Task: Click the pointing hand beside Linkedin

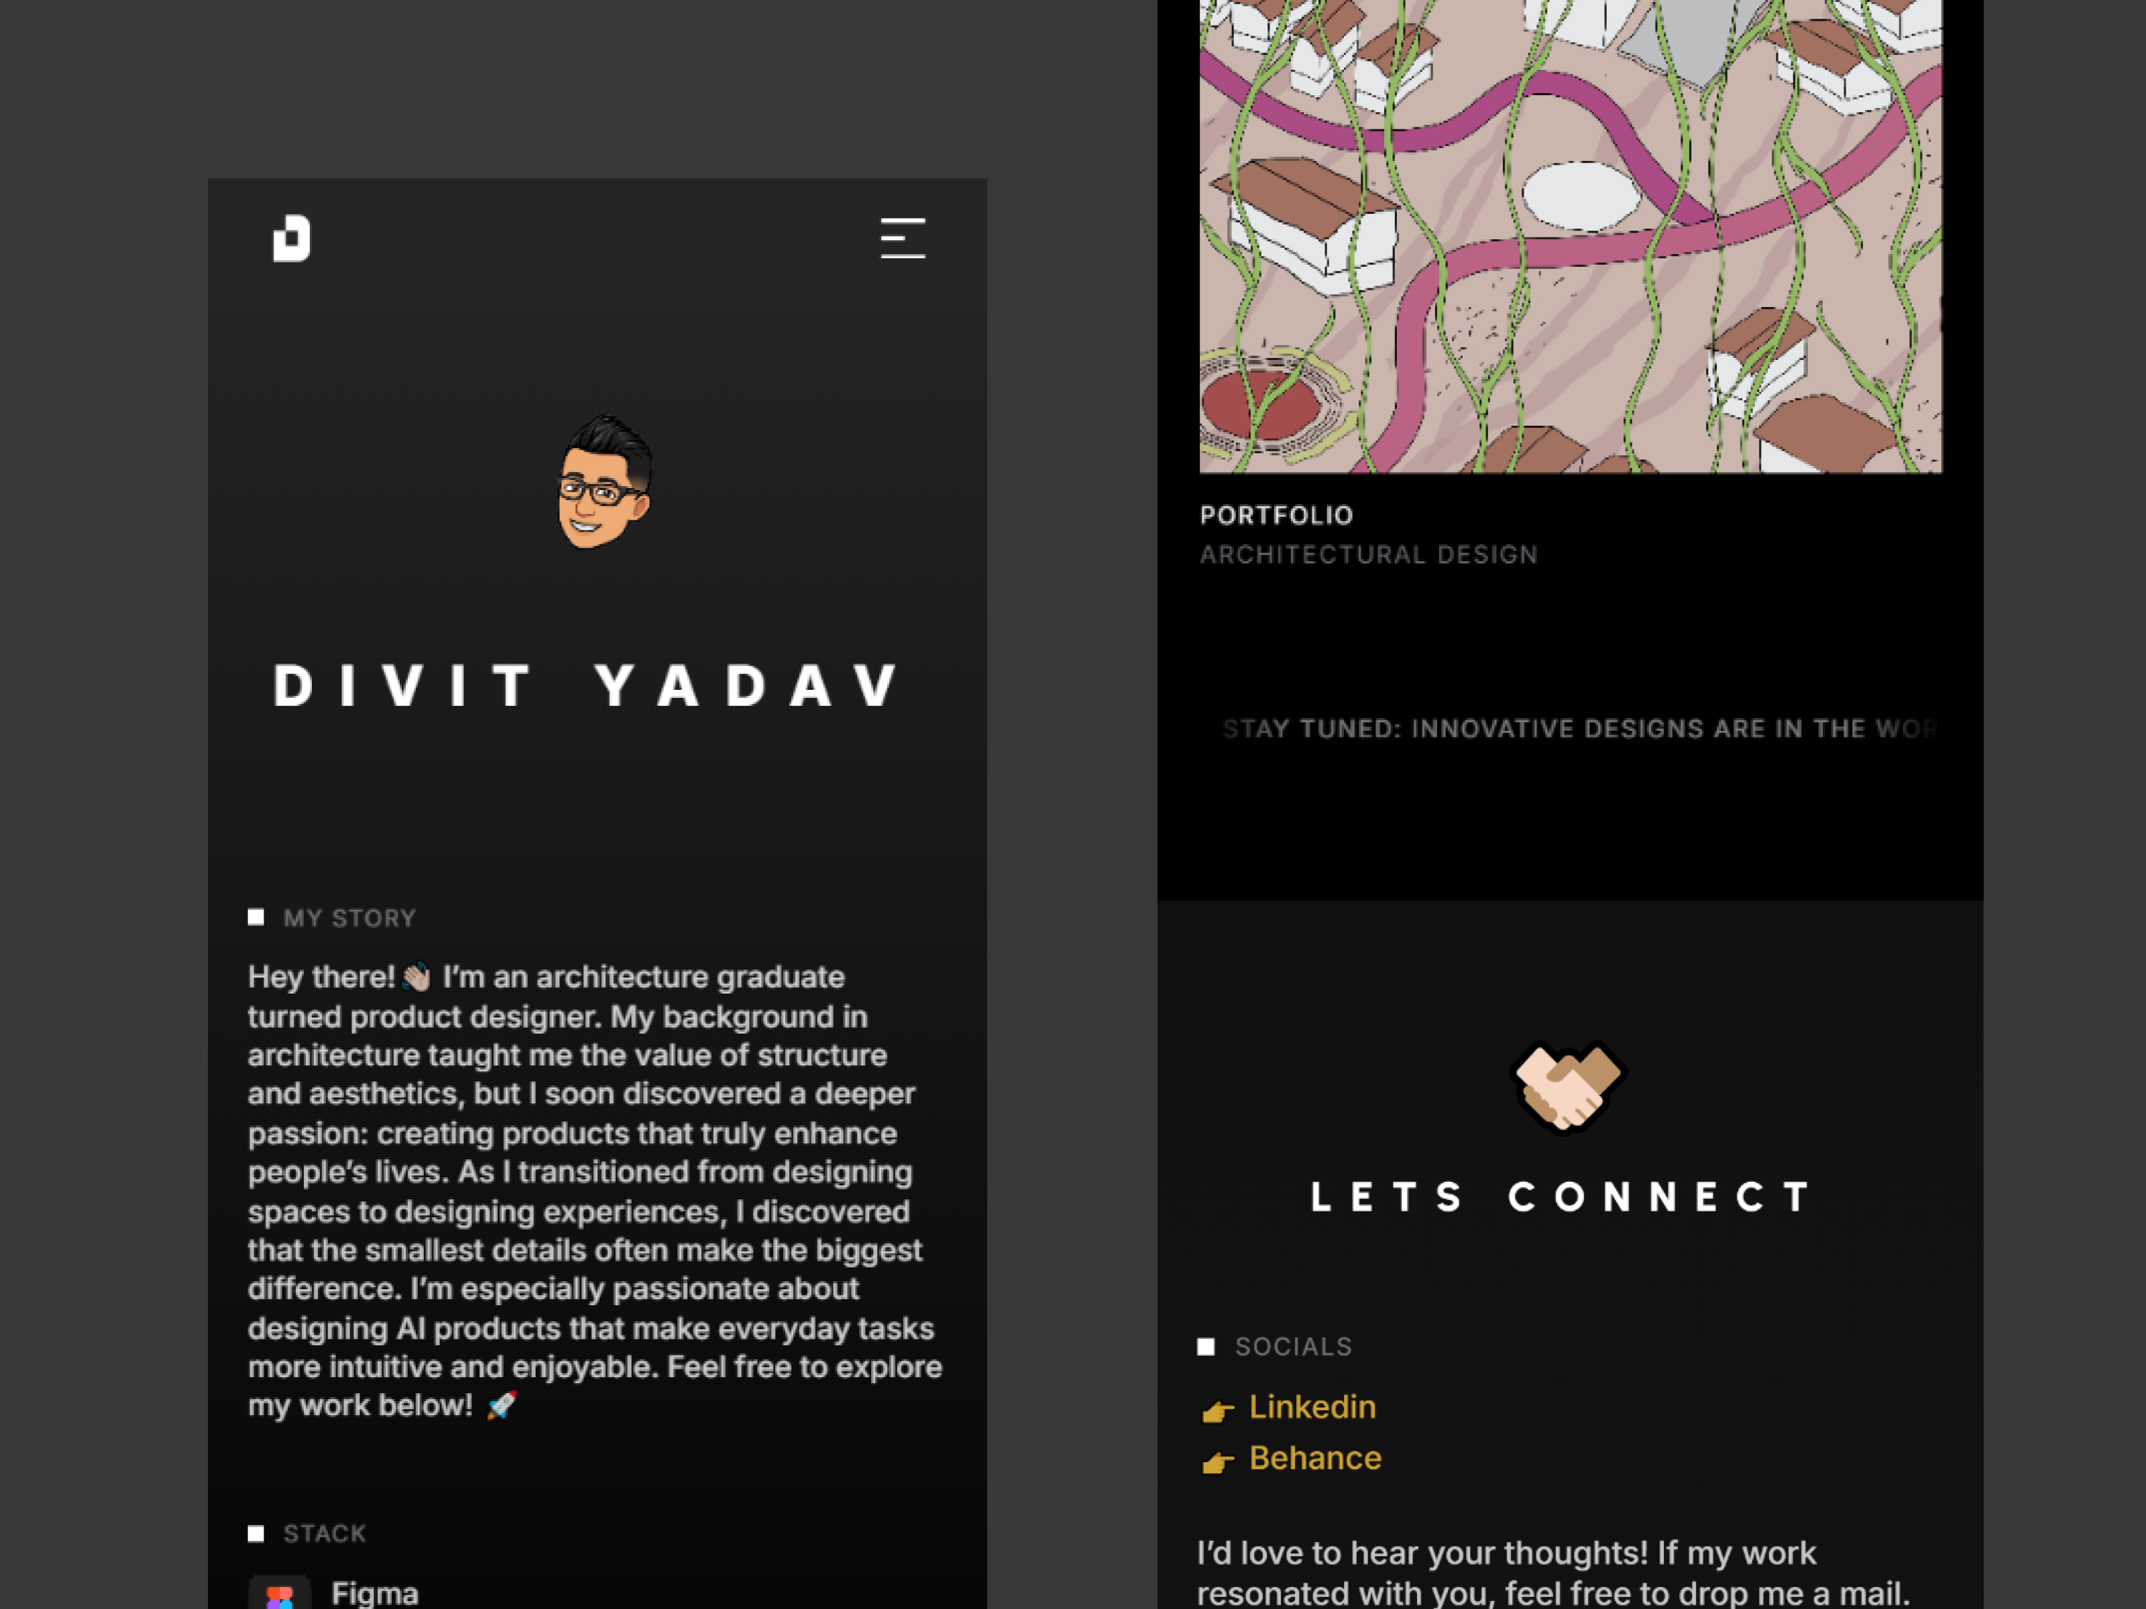Action: [x=1218, y=1410]
